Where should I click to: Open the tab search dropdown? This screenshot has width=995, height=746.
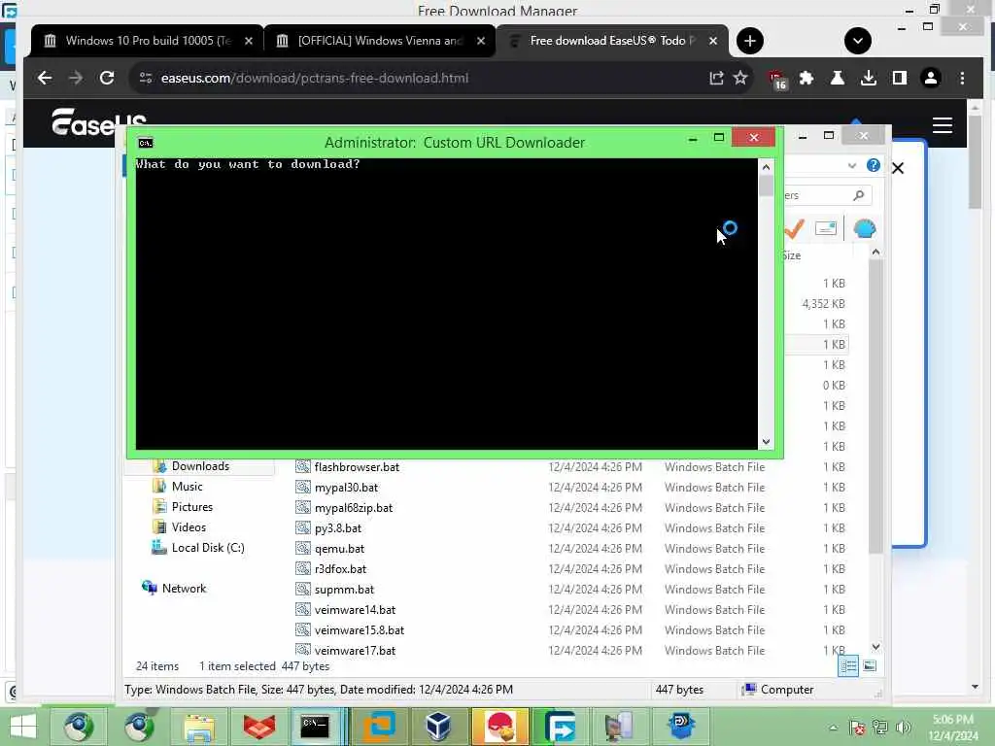857,41
